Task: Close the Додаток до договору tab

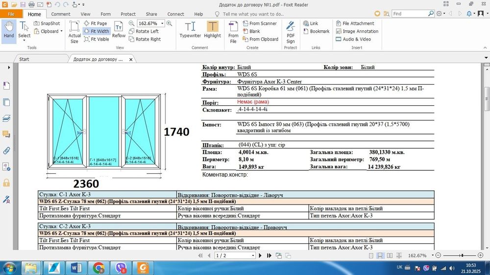Action: pos(131,59)
